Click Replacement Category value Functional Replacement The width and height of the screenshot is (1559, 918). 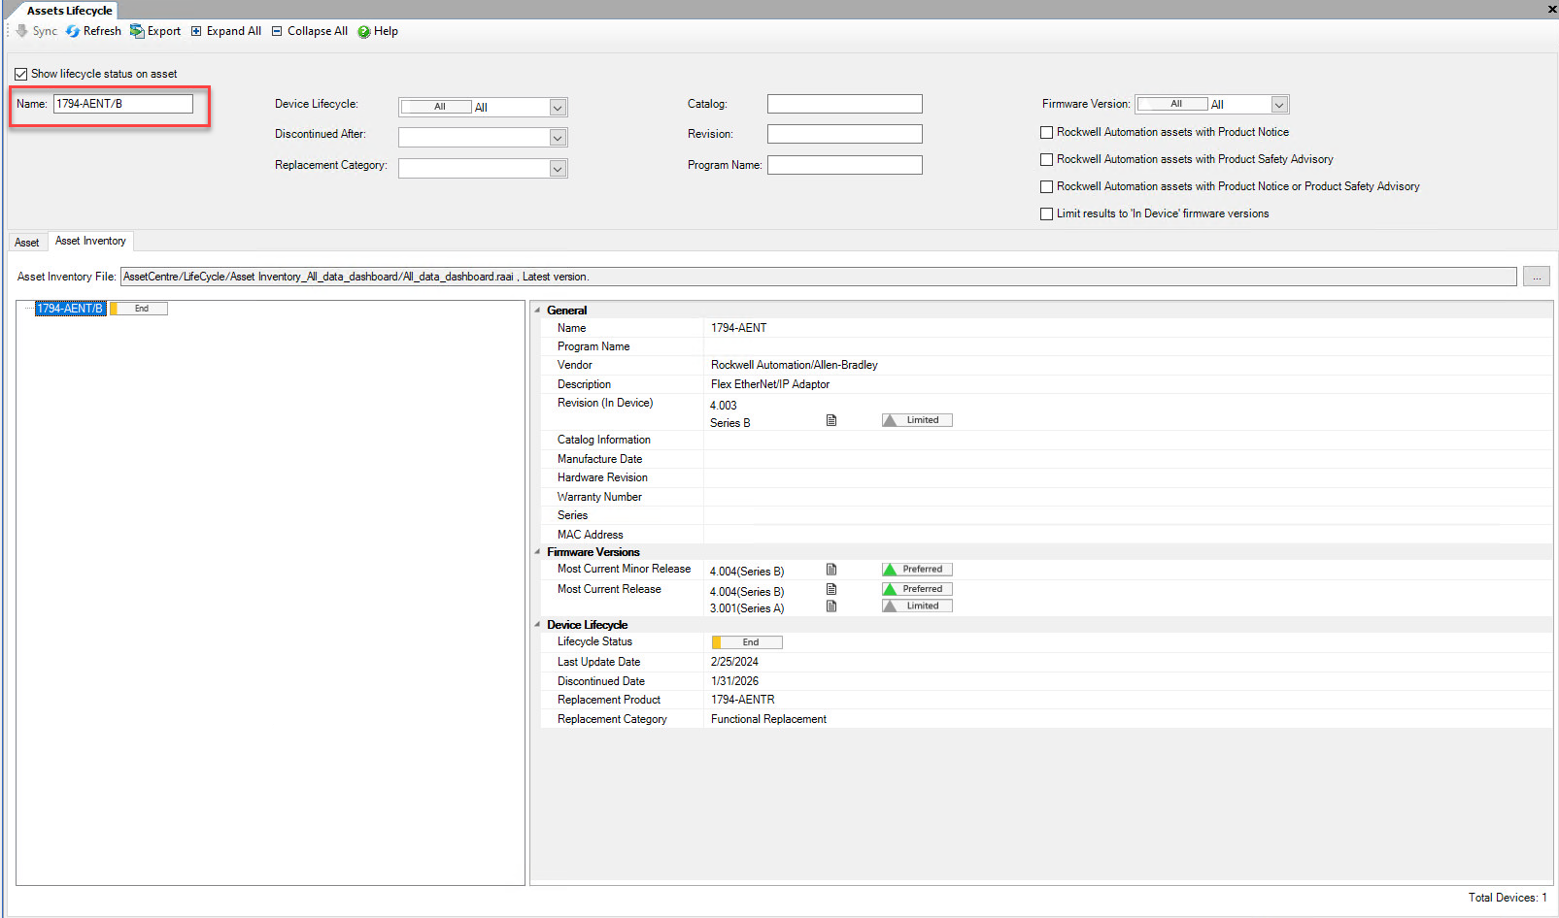pos(769,719)
